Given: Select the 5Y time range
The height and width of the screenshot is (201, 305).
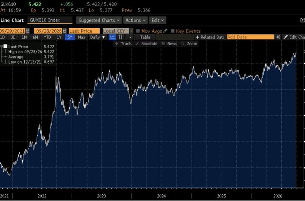Looking at the screenshot, I should tap(70, 37).
